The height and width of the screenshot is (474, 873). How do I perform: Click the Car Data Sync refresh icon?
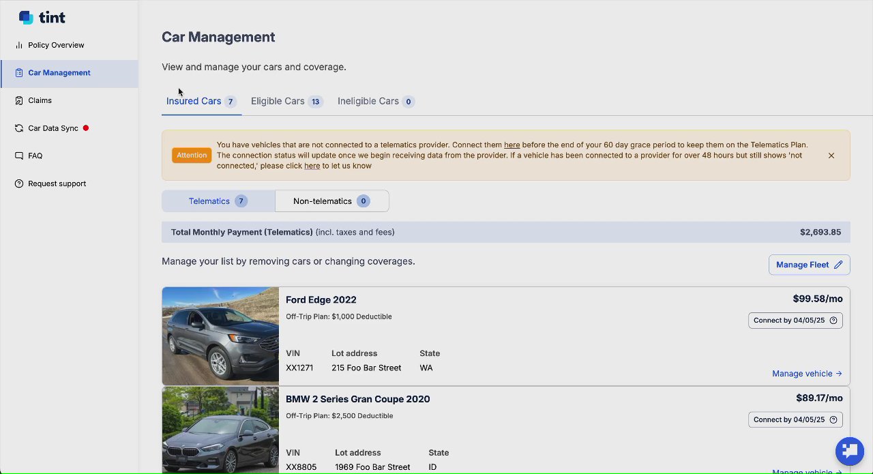[19, 128]
